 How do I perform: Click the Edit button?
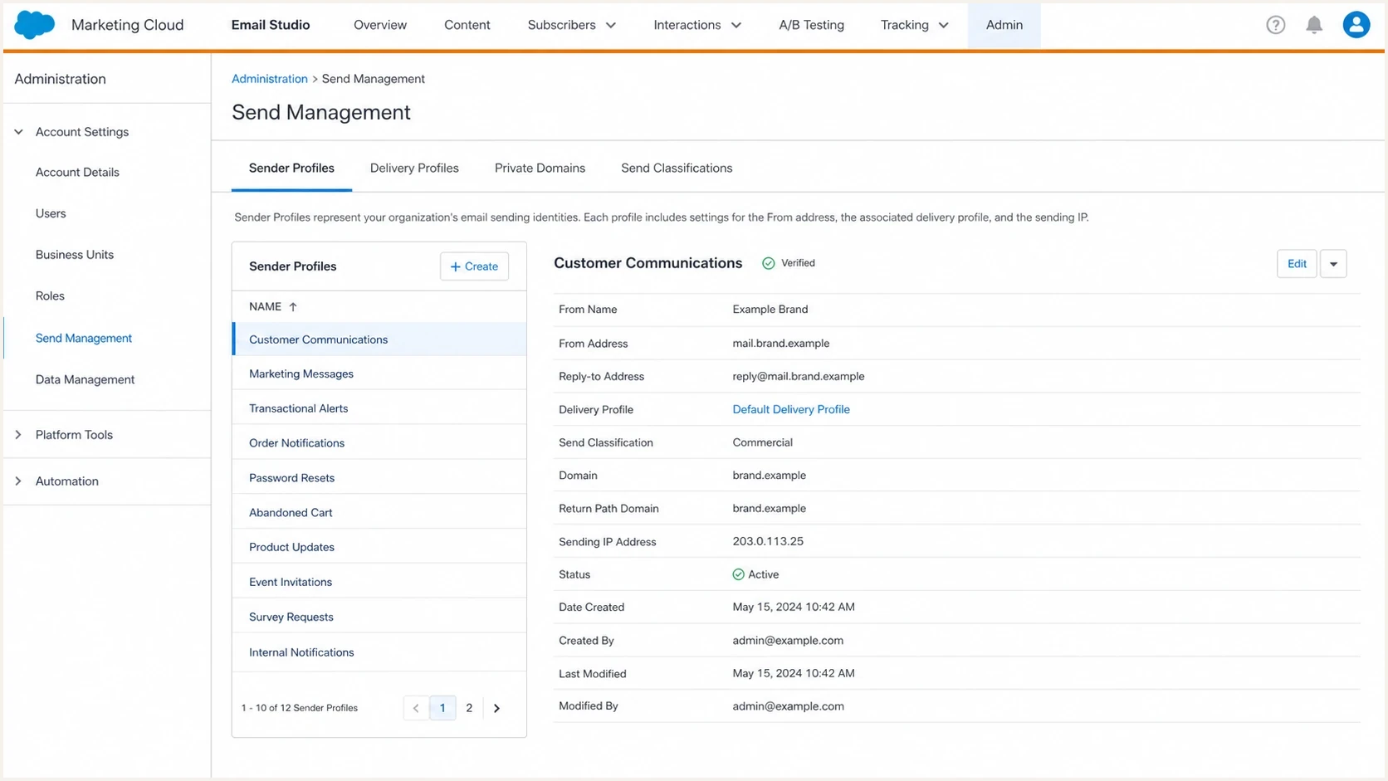[x=1297, y=264]
